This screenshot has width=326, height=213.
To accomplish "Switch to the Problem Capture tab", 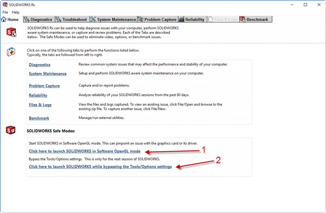I will click(158, 19).
